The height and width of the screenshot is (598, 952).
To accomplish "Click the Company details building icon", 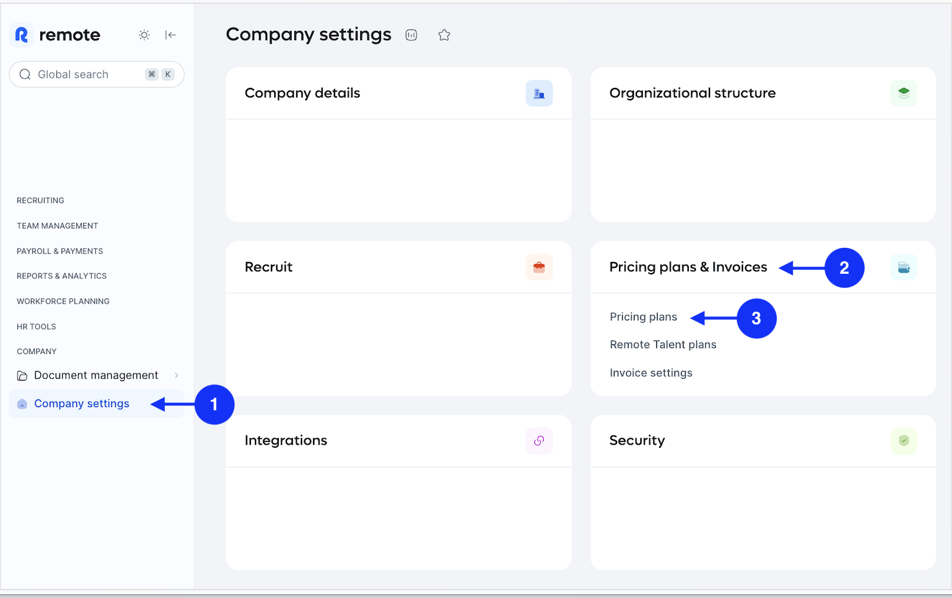I will (x=539, y=93).
